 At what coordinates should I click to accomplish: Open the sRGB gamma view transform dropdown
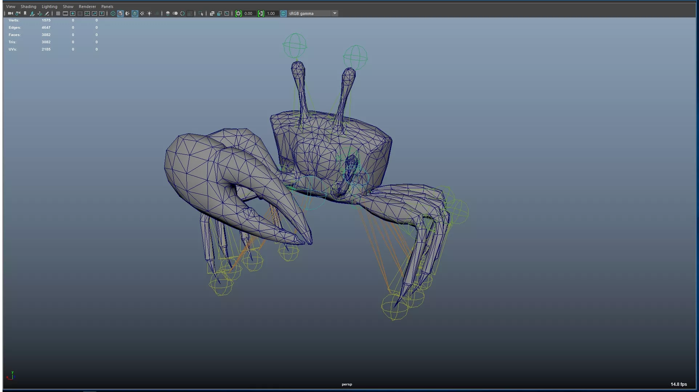[335, 13]
